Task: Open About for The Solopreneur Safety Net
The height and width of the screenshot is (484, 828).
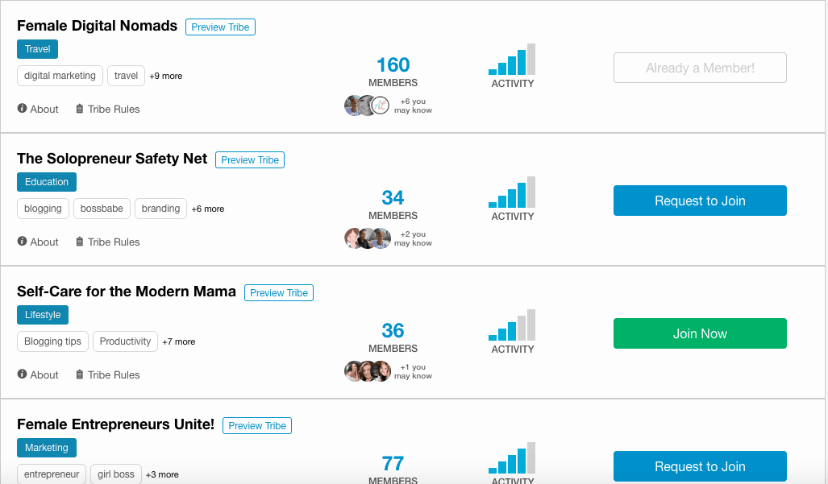Action: tap(38, 242)
